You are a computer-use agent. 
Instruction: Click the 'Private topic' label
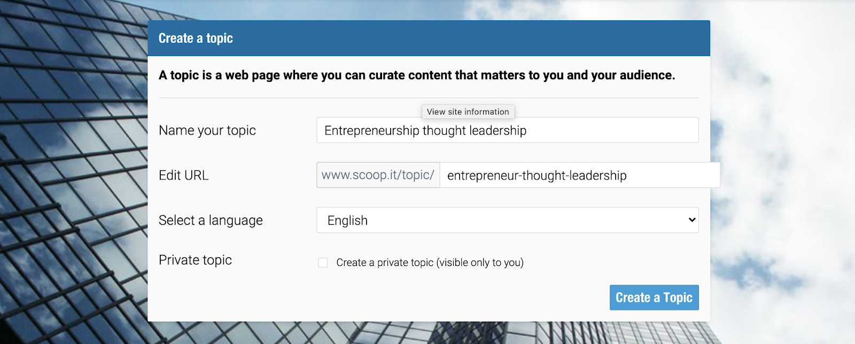coord(195,260)
